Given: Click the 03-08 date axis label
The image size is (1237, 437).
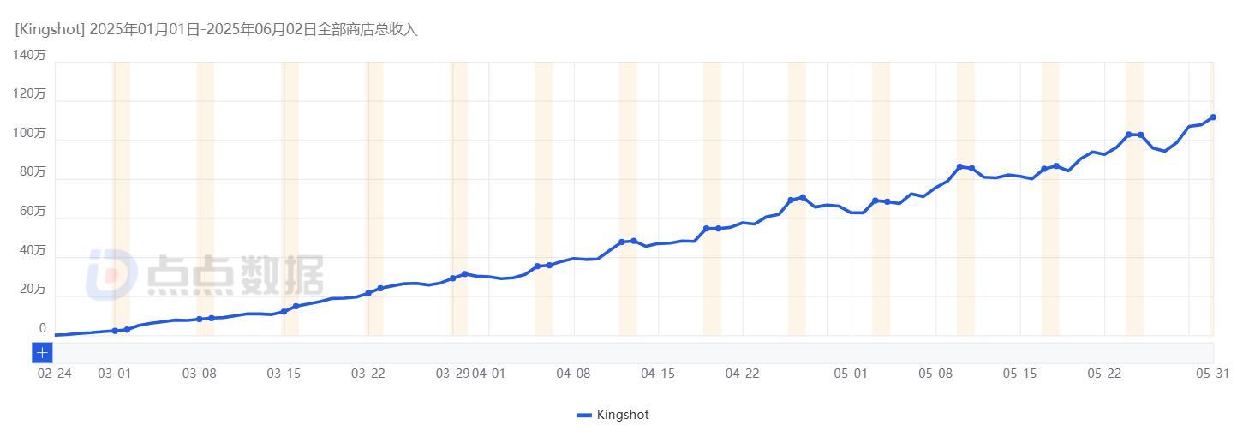Looking at the screenshot, I should (x=199, y=374).
